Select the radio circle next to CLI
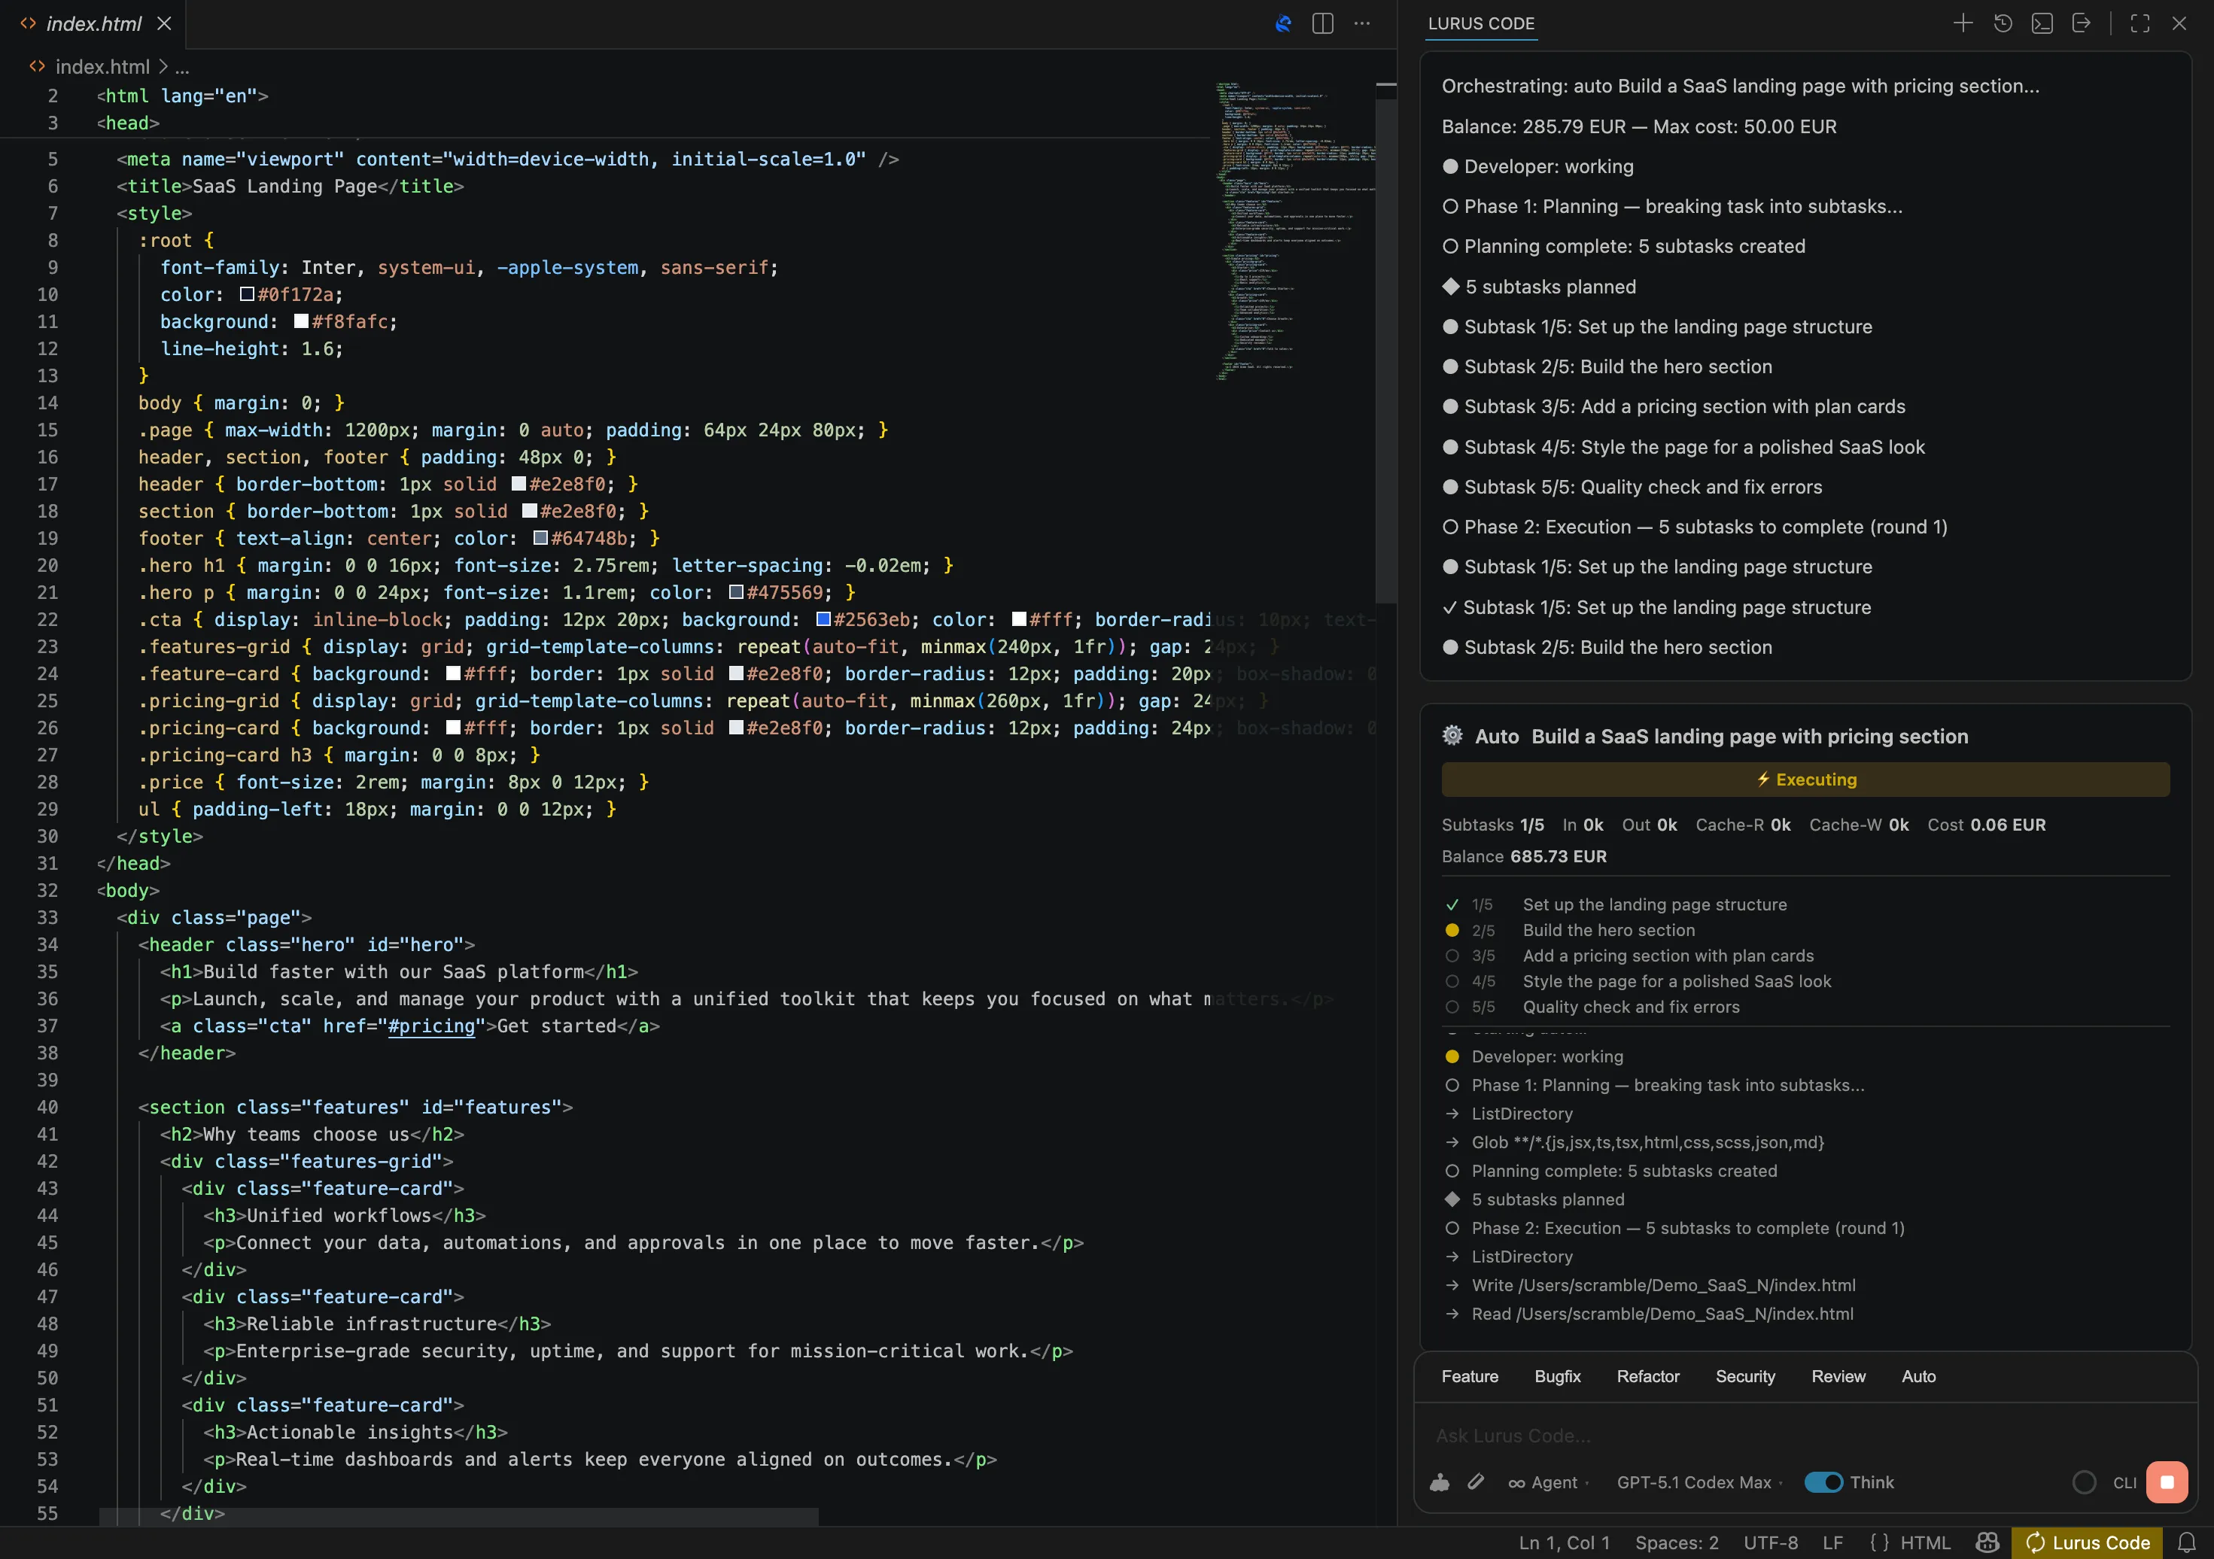The width and height of the screenshot is (2214, 1559). click(x=2083, y=1482)
